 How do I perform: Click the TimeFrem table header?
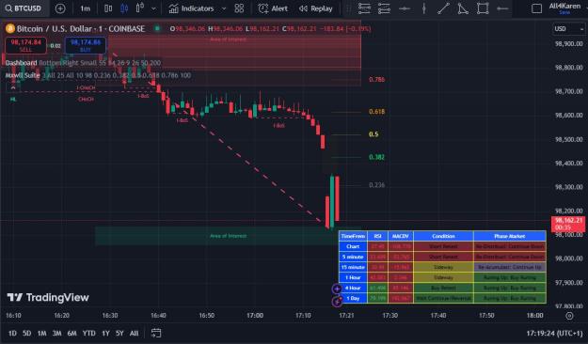point(353,236)
